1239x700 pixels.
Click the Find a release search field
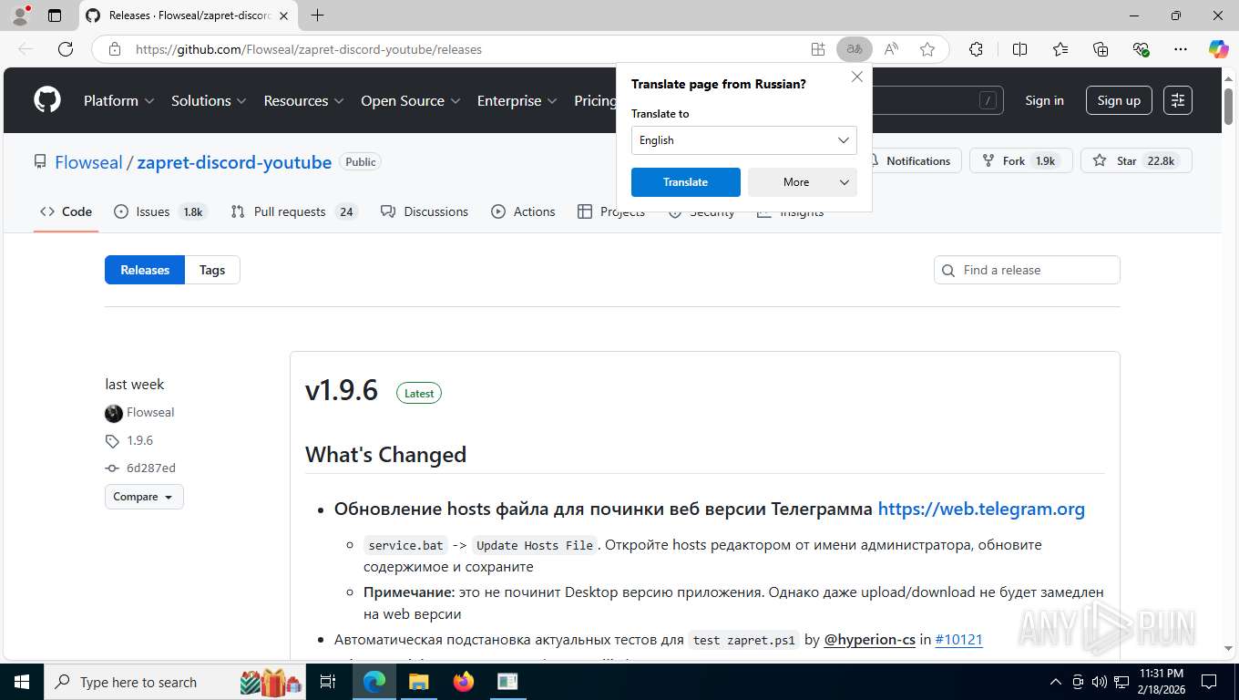pos(1027,270)
